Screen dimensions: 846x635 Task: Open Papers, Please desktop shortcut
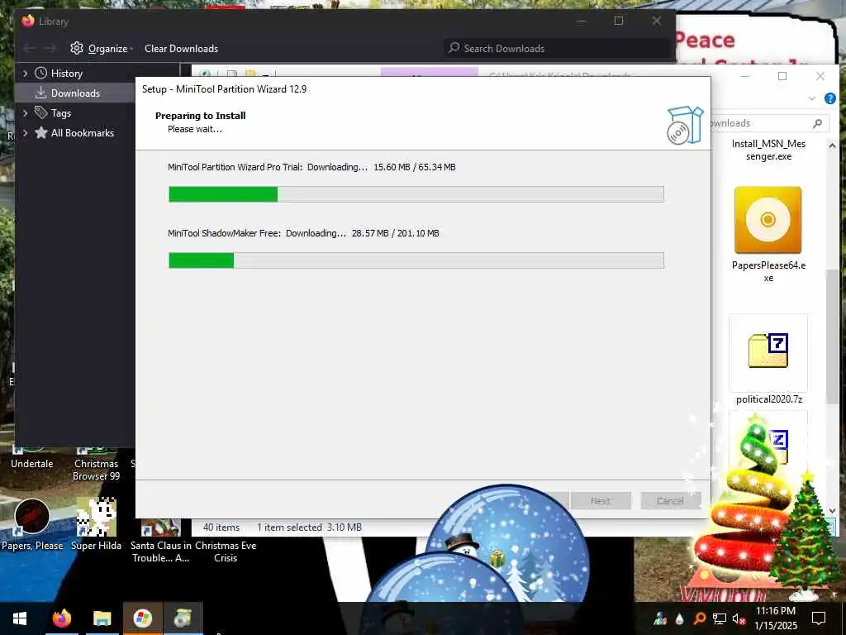pyautogui.click(x=32, y=524)
